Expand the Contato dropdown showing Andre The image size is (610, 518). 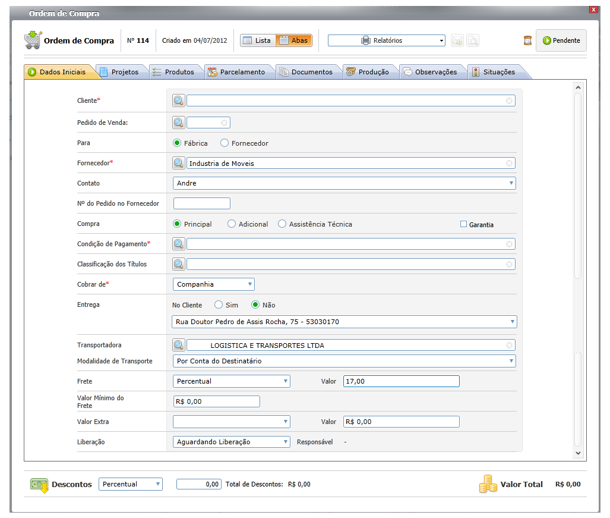click(x=344, y=183)
